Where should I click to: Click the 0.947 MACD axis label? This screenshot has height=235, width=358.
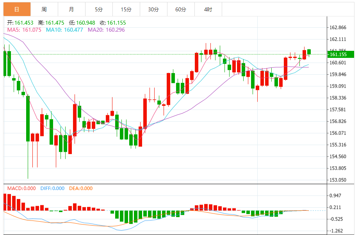tap(335, 196)
